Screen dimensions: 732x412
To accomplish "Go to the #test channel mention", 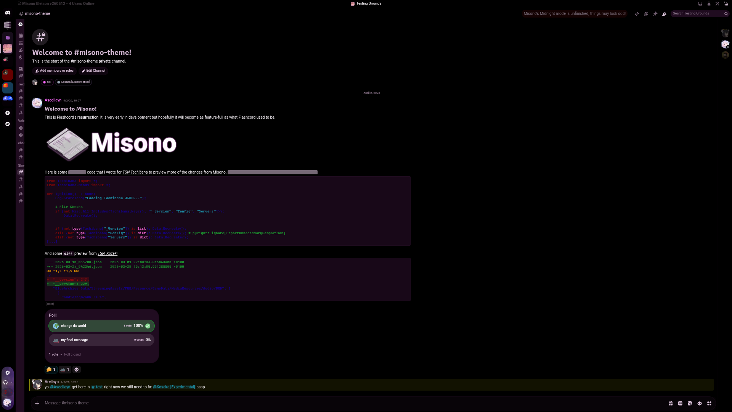I will [97, 387].
